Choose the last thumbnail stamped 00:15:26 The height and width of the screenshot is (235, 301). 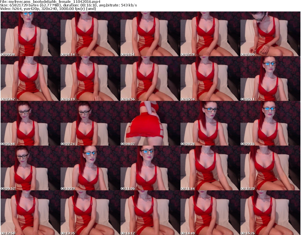tap(270, 213)
